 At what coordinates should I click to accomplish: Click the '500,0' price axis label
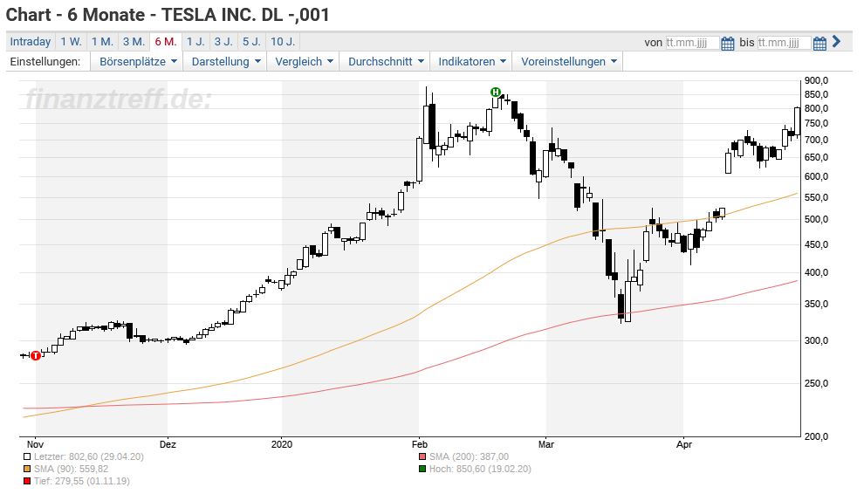tap(817, 219)
